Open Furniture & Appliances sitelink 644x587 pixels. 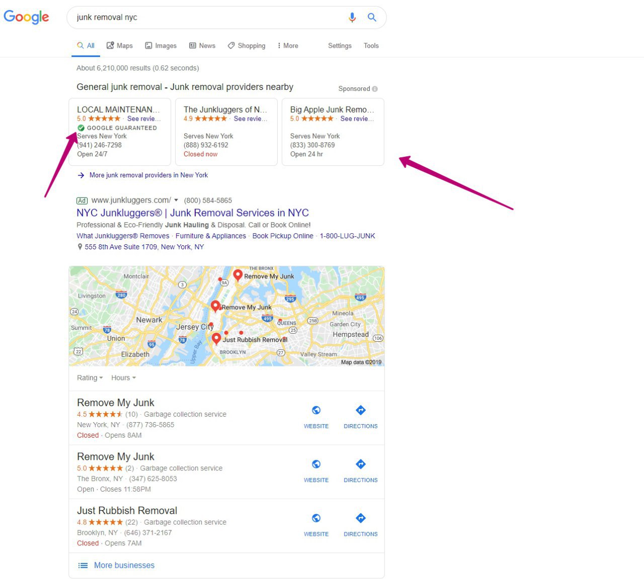pos(211,236)
